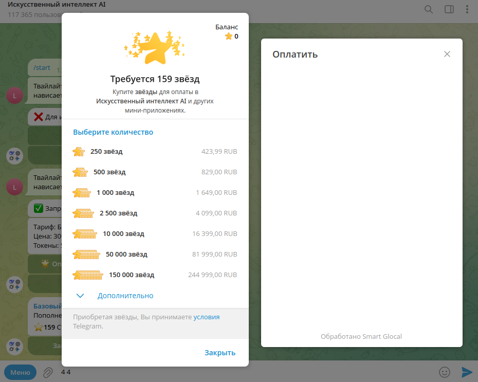Choose the 2 500 звёзд option
Screen dimensions: 478x382
coord(155,213)
